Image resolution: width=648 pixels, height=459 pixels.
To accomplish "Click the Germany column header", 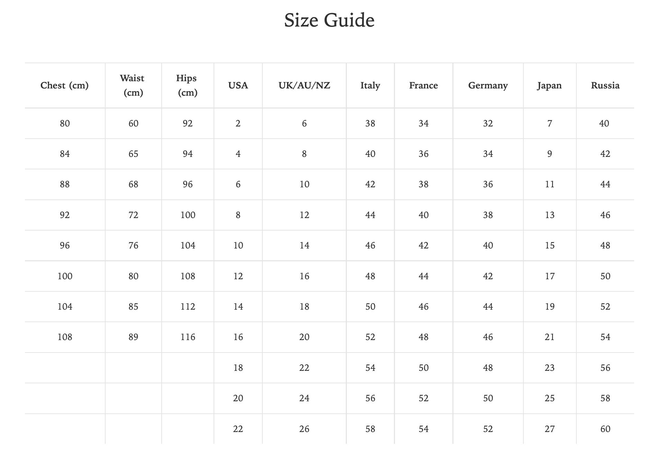I will (x=488, y=85).
